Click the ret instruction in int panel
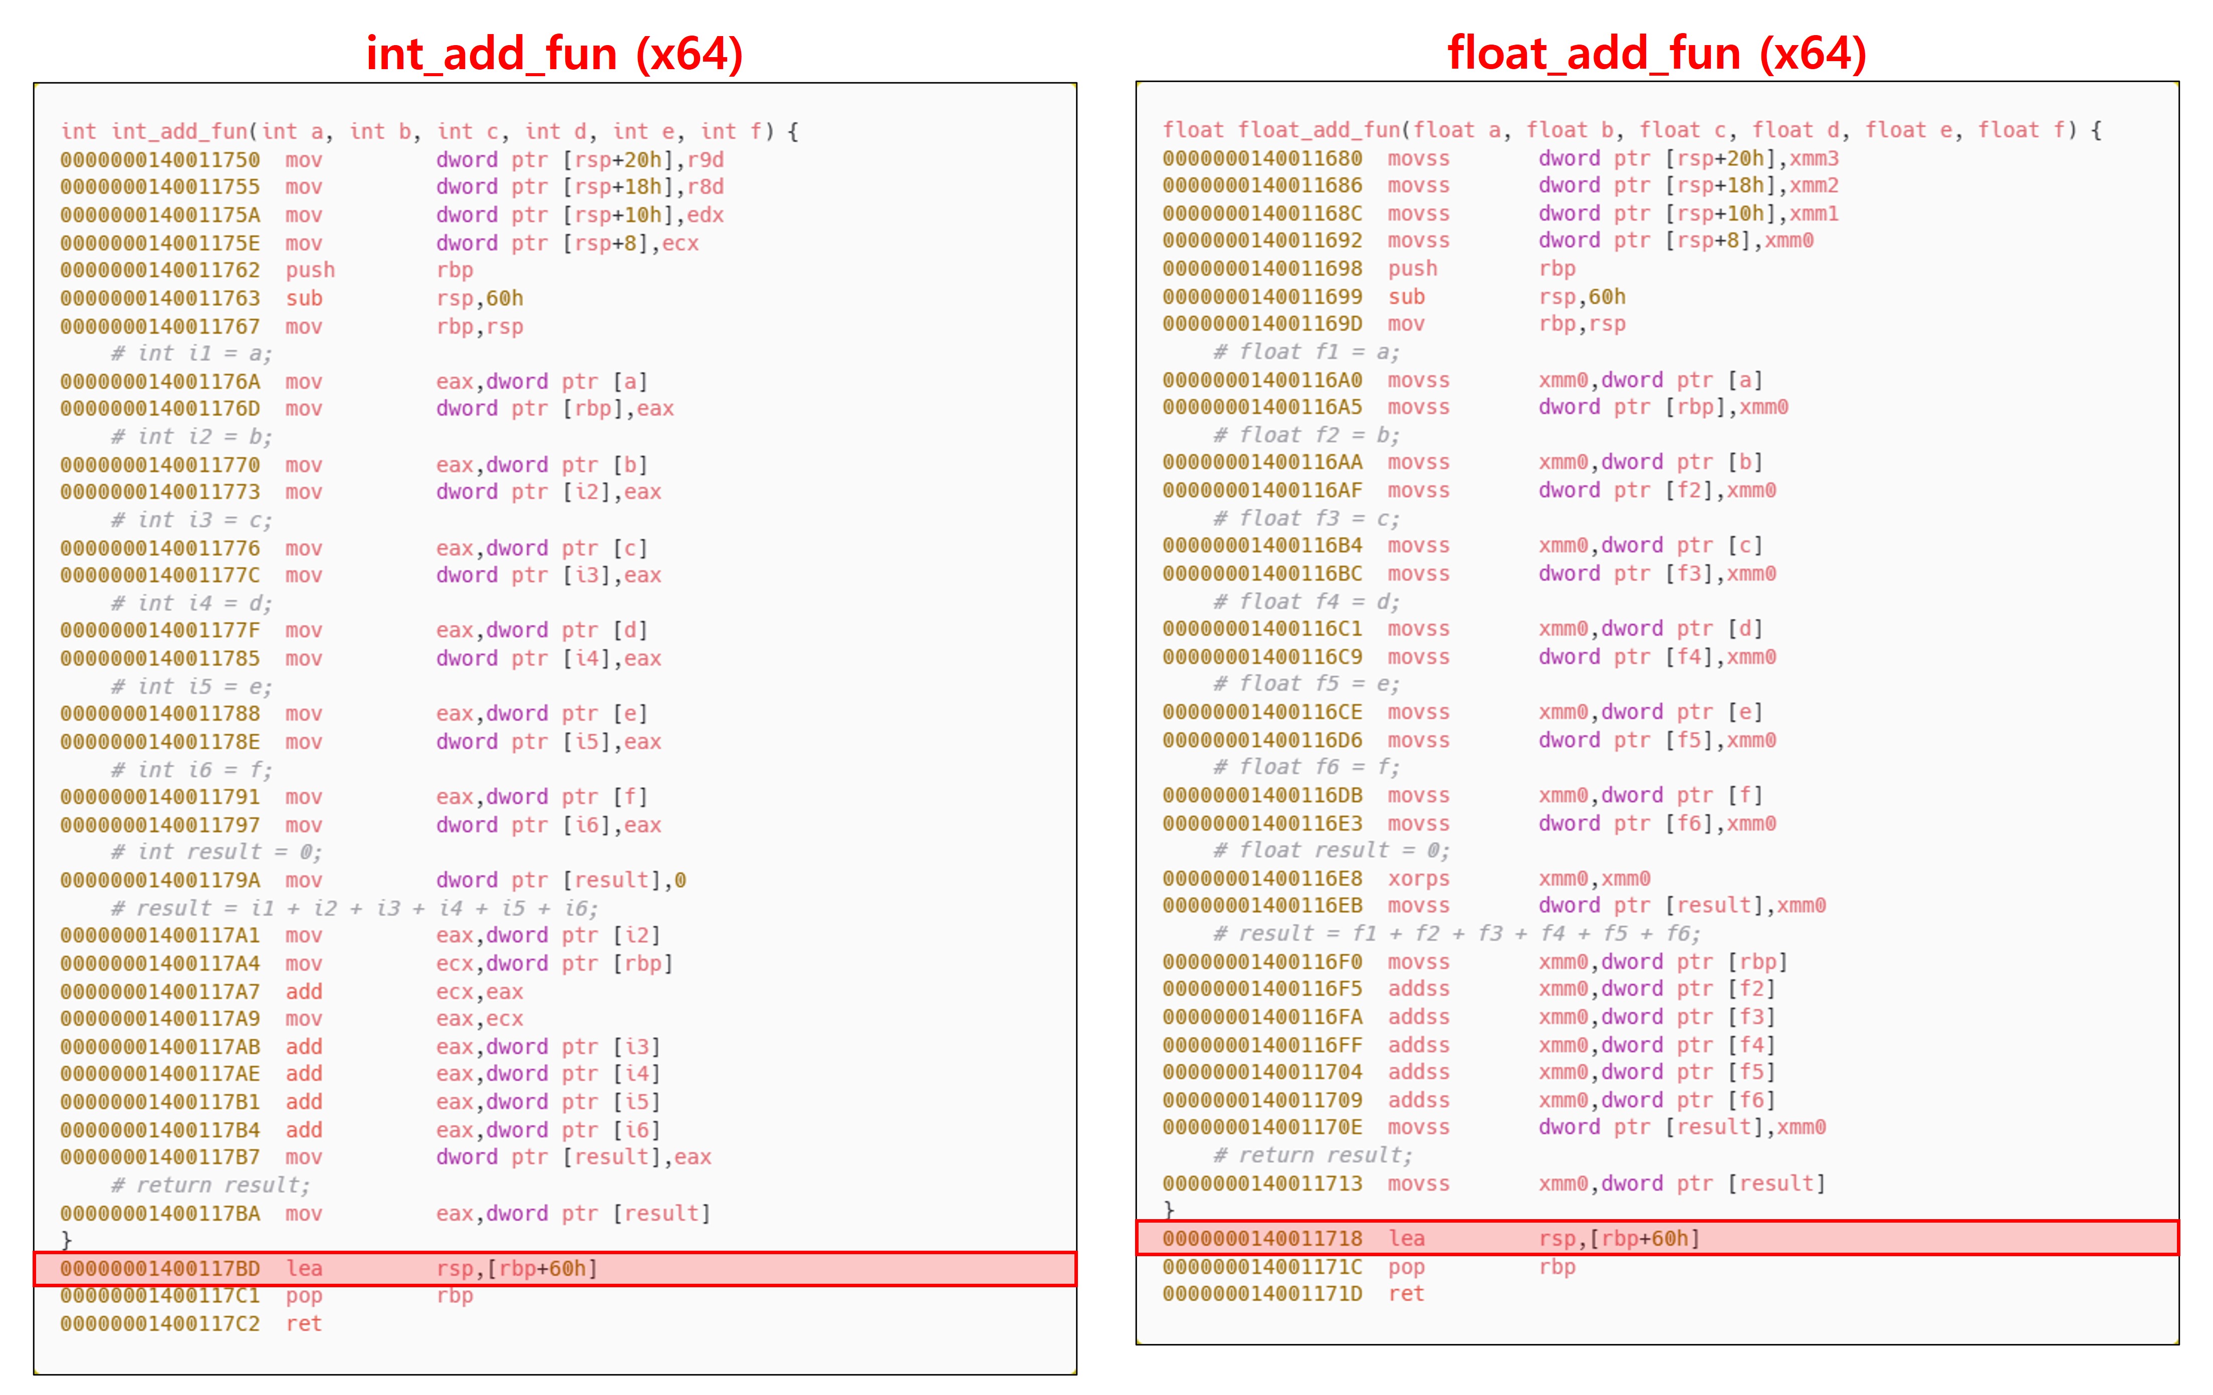Viewport: 2213px width, 1395px height. coord(303,1323)
